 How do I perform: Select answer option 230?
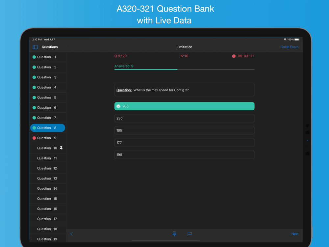[x=184, y=118]
